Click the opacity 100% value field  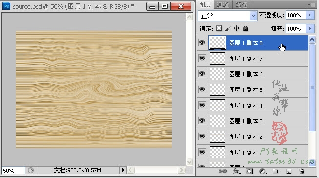pos(296,15)
